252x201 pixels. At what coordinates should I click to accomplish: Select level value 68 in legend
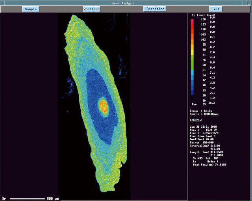204,65
